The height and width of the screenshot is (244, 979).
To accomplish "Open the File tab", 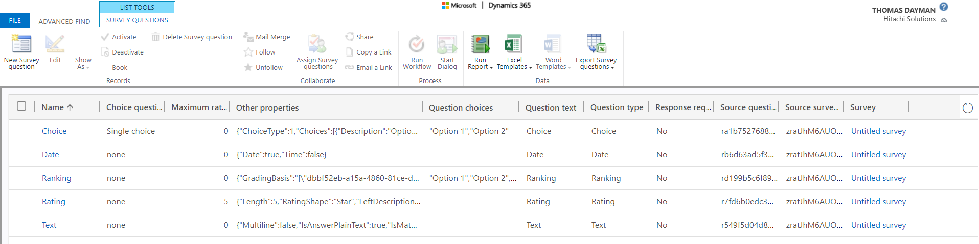I will pyautogui.click(x=15, y=20).
